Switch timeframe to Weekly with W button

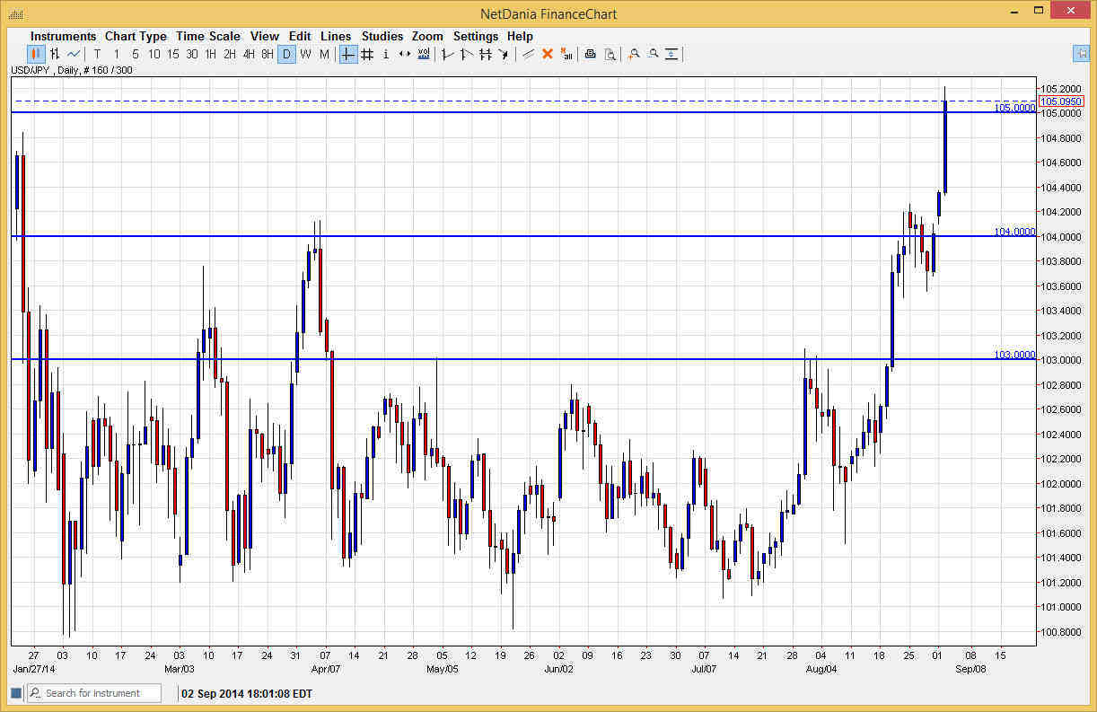(x=306, y=54)
